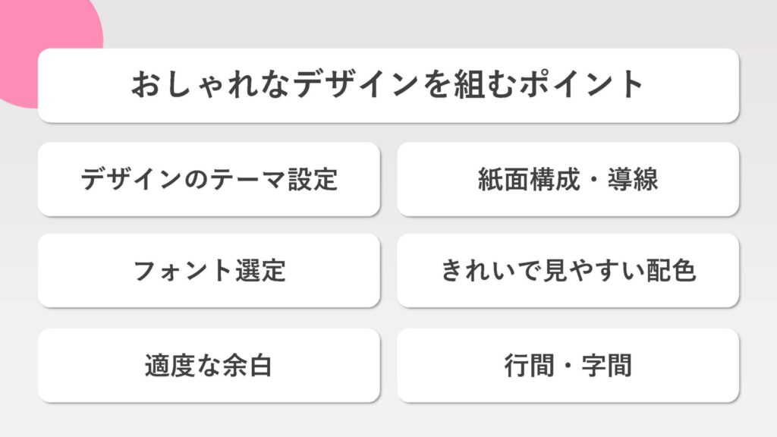The width and height of the screenshot is (777, 437).
Task: Click the word ポイント in the title
Action: click(x=581, y=84)
